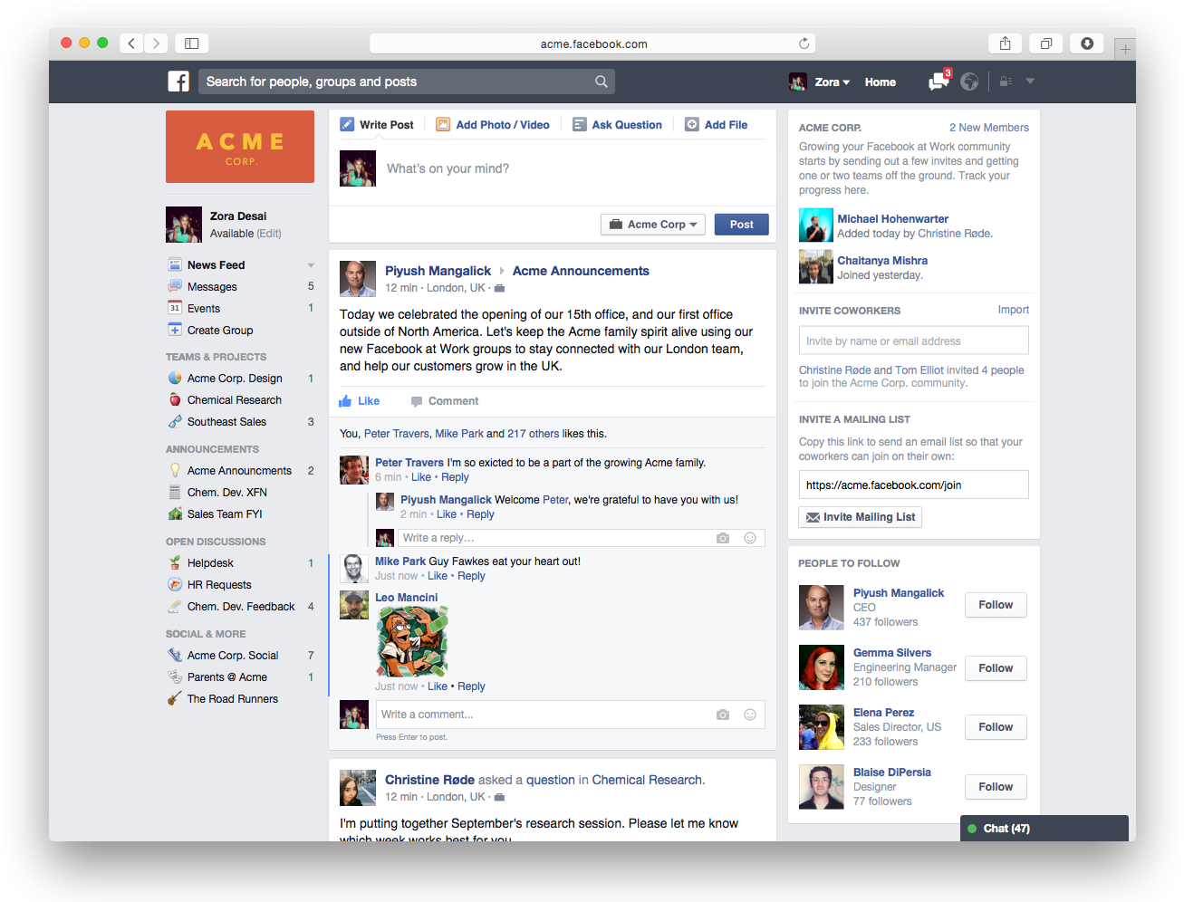Click the Chemical Research apple icon
Viewport: 1184px width, 902px height.
[x=175, y=399]
